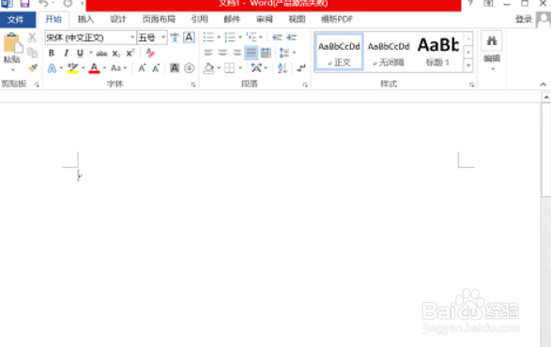The width and height of the screenshot is (551, 347).
Task: Toggle italic formatting
Action: coord(66,53)
